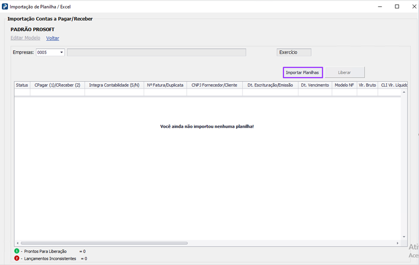This screenshot has width=419, height=265.
Task: Click the grid's scroll up arrow
Action: (x=404, y=92)
